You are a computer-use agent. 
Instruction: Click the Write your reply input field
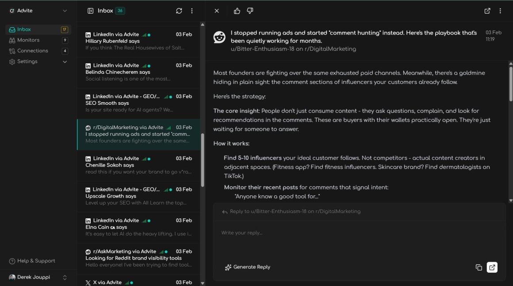coord(310,233)
